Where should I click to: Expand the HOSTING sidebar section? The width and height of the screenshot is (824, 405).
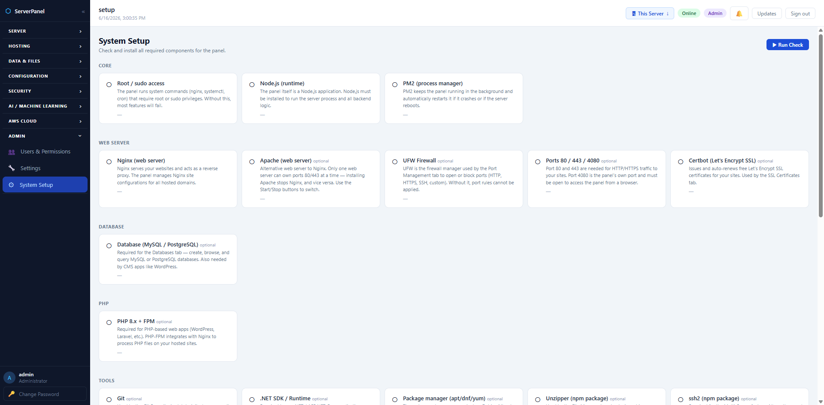[x=45, y=46]
